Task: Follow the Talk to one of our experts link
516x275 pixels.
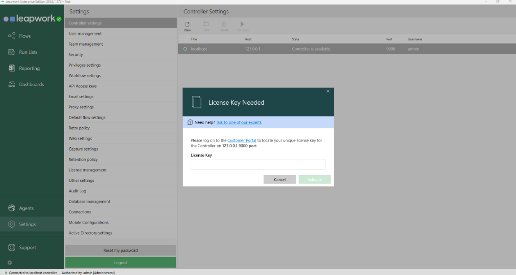Action: 239,122
